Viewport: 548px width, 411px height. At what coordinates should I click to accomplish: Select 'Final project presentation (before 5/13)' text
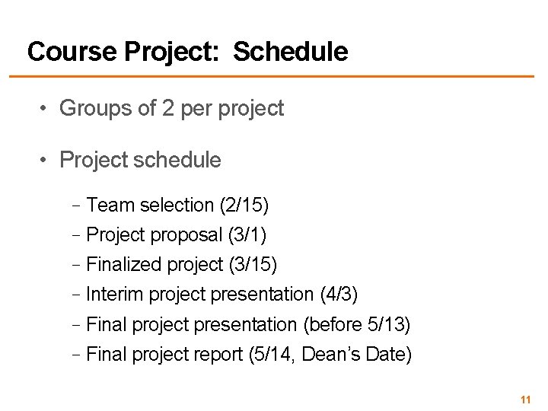248,325
